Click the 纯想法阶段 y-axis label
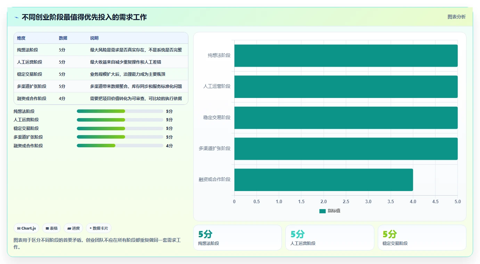The width and height of the screenshot is (480, 264). coord(219,56)
